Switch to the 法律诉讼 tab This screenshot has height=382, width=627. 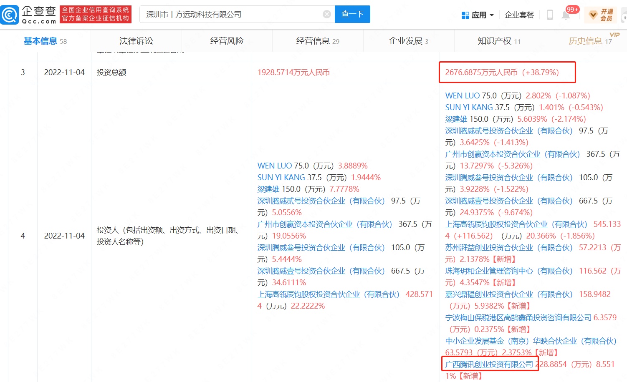pyautogui.click(x=136, y=41)
